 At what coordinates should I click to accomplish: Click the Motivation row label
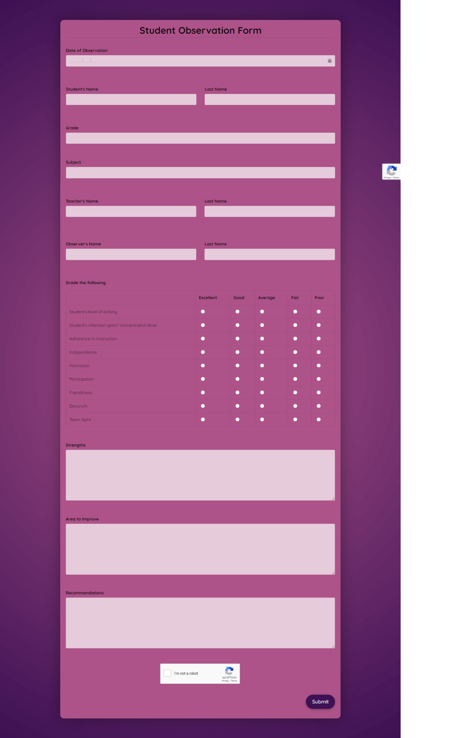click(79, 366)
